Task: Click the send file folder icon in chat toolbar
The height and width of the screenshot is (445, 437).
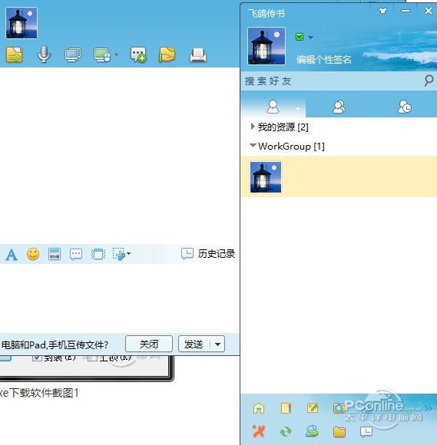Action: pyautogui.click(x=15, y=54)
